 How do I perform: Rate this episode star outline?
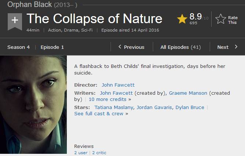point(221,19)
